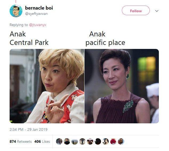The width and height of the screenshot is (169, 151).
Task: Open the second liker's avatar in hijab
Action: [67, 141]
